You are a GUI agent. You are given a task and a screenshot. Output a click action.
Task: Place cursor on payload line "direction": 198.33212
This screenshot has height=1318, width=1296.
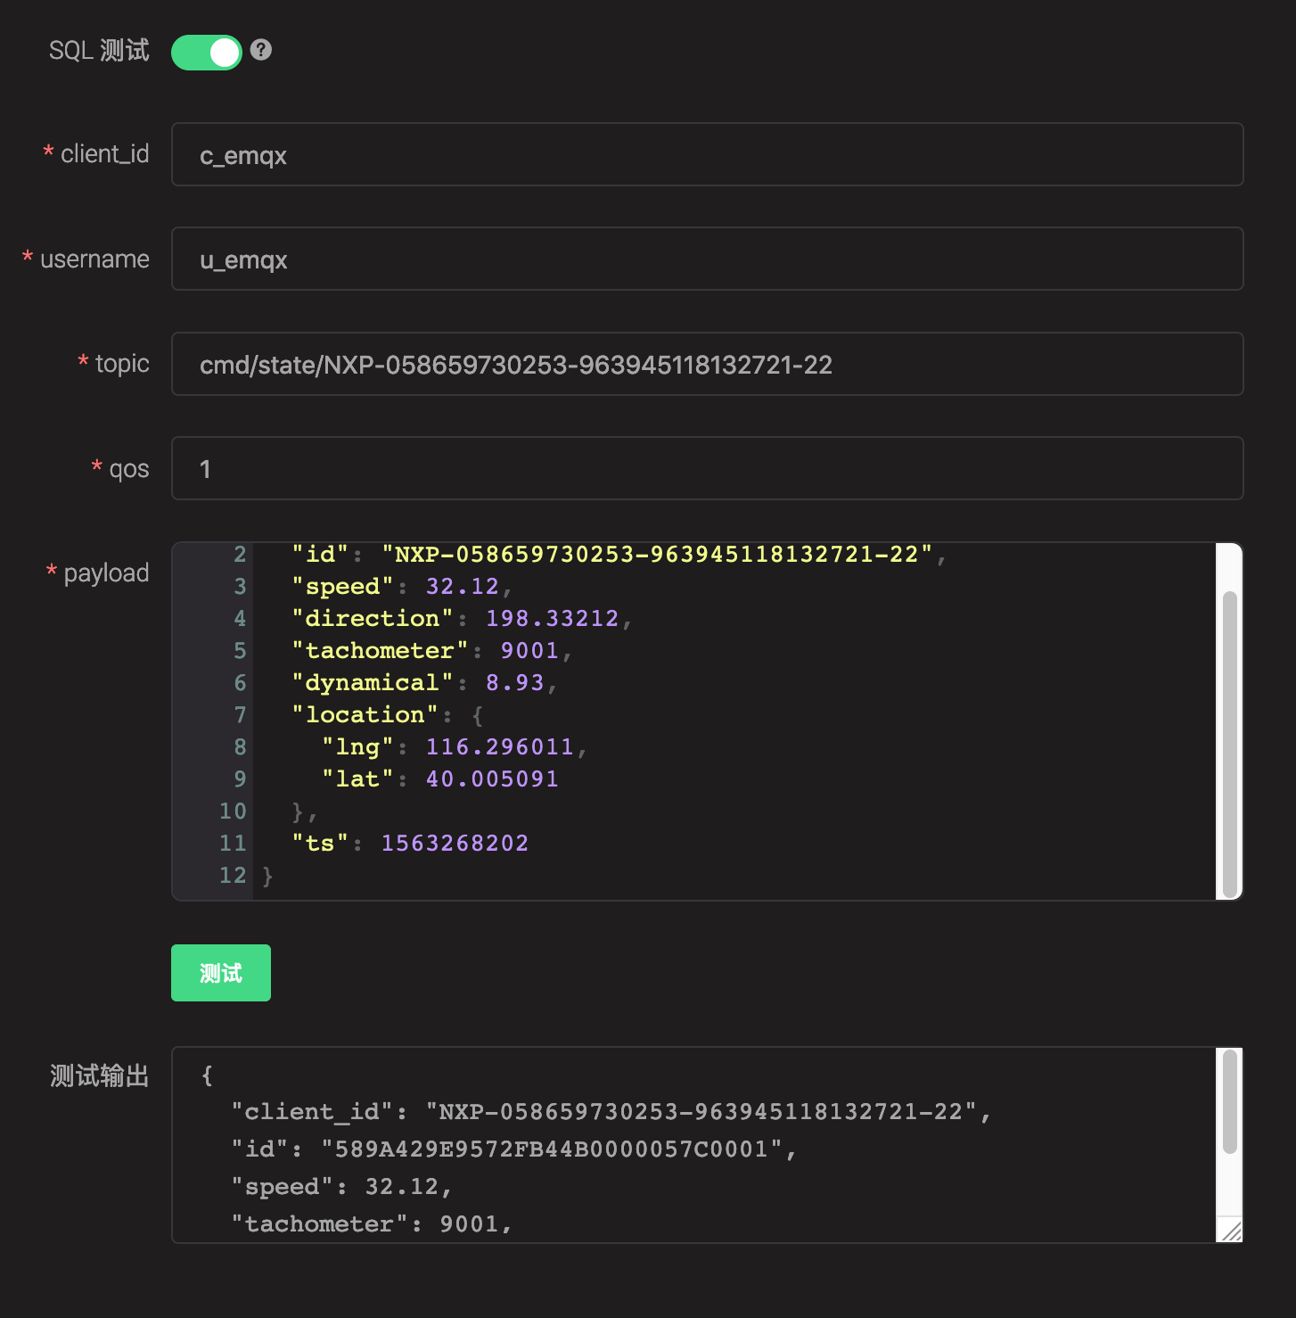(462, 619)
